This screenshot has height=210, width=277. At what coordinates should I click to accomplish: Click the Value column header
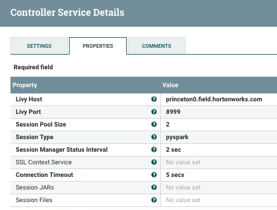(x=170, y=85)
